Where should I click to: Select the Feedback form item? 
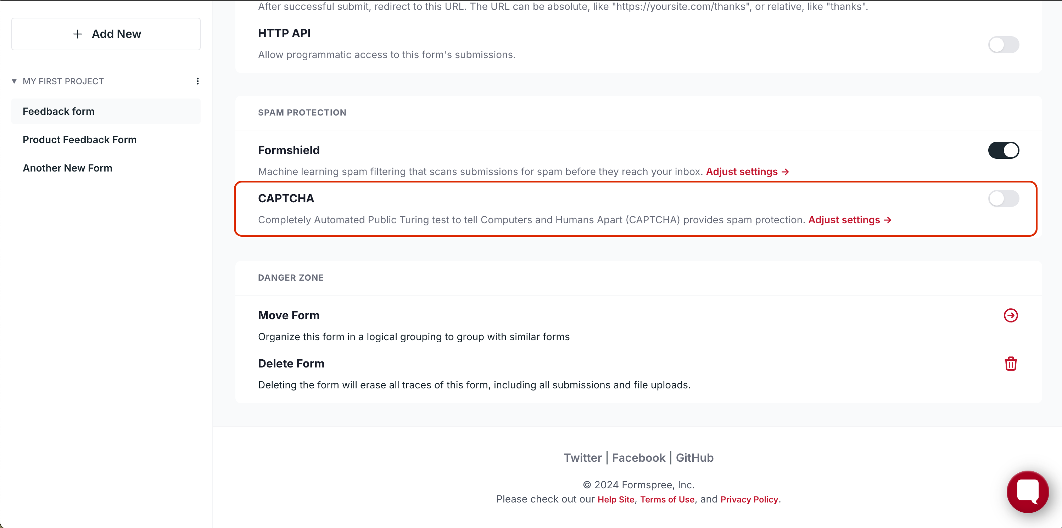tap(58, 111)
